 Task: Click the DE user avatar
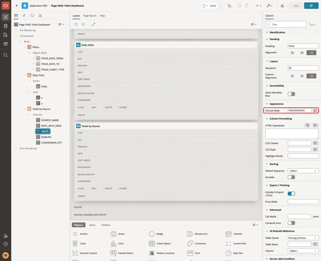pos(6,255)
